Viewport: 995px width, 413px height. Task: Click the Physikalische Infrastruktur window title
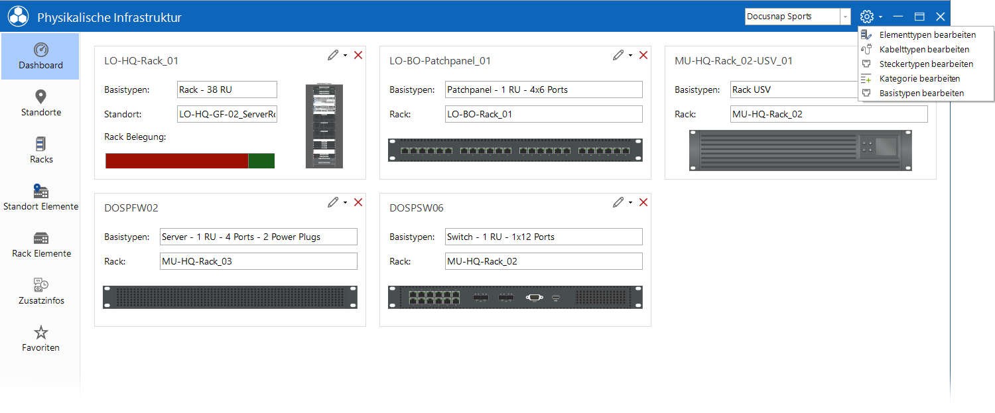tap(109, 18)
